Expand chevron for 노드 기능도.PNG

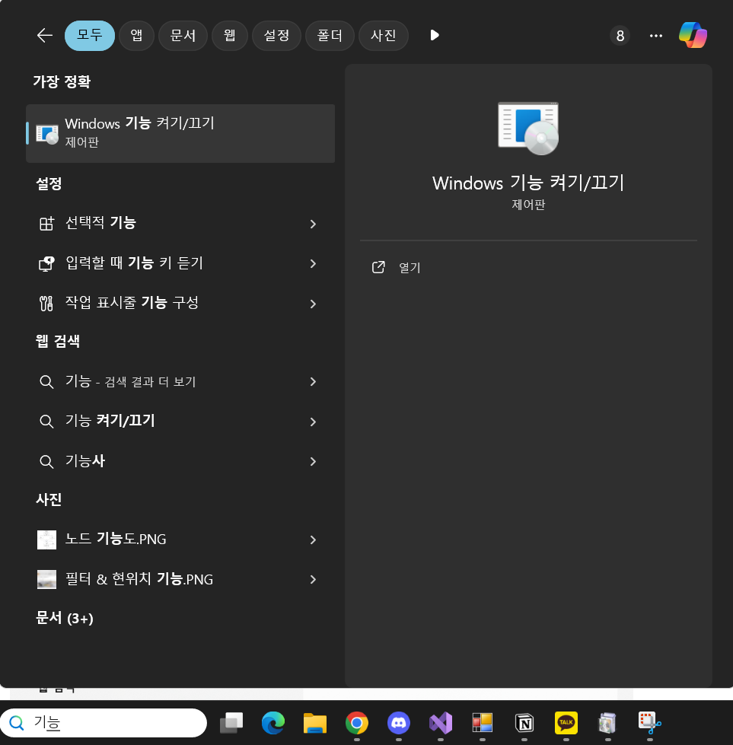point(313,540)
